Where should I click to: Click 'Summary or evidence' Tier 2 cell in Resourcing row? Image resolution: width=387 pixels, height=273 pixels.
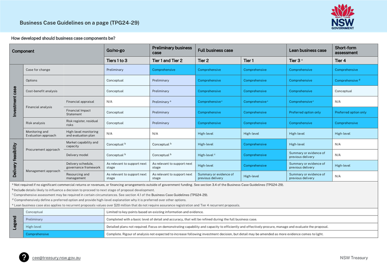[218, 176]
